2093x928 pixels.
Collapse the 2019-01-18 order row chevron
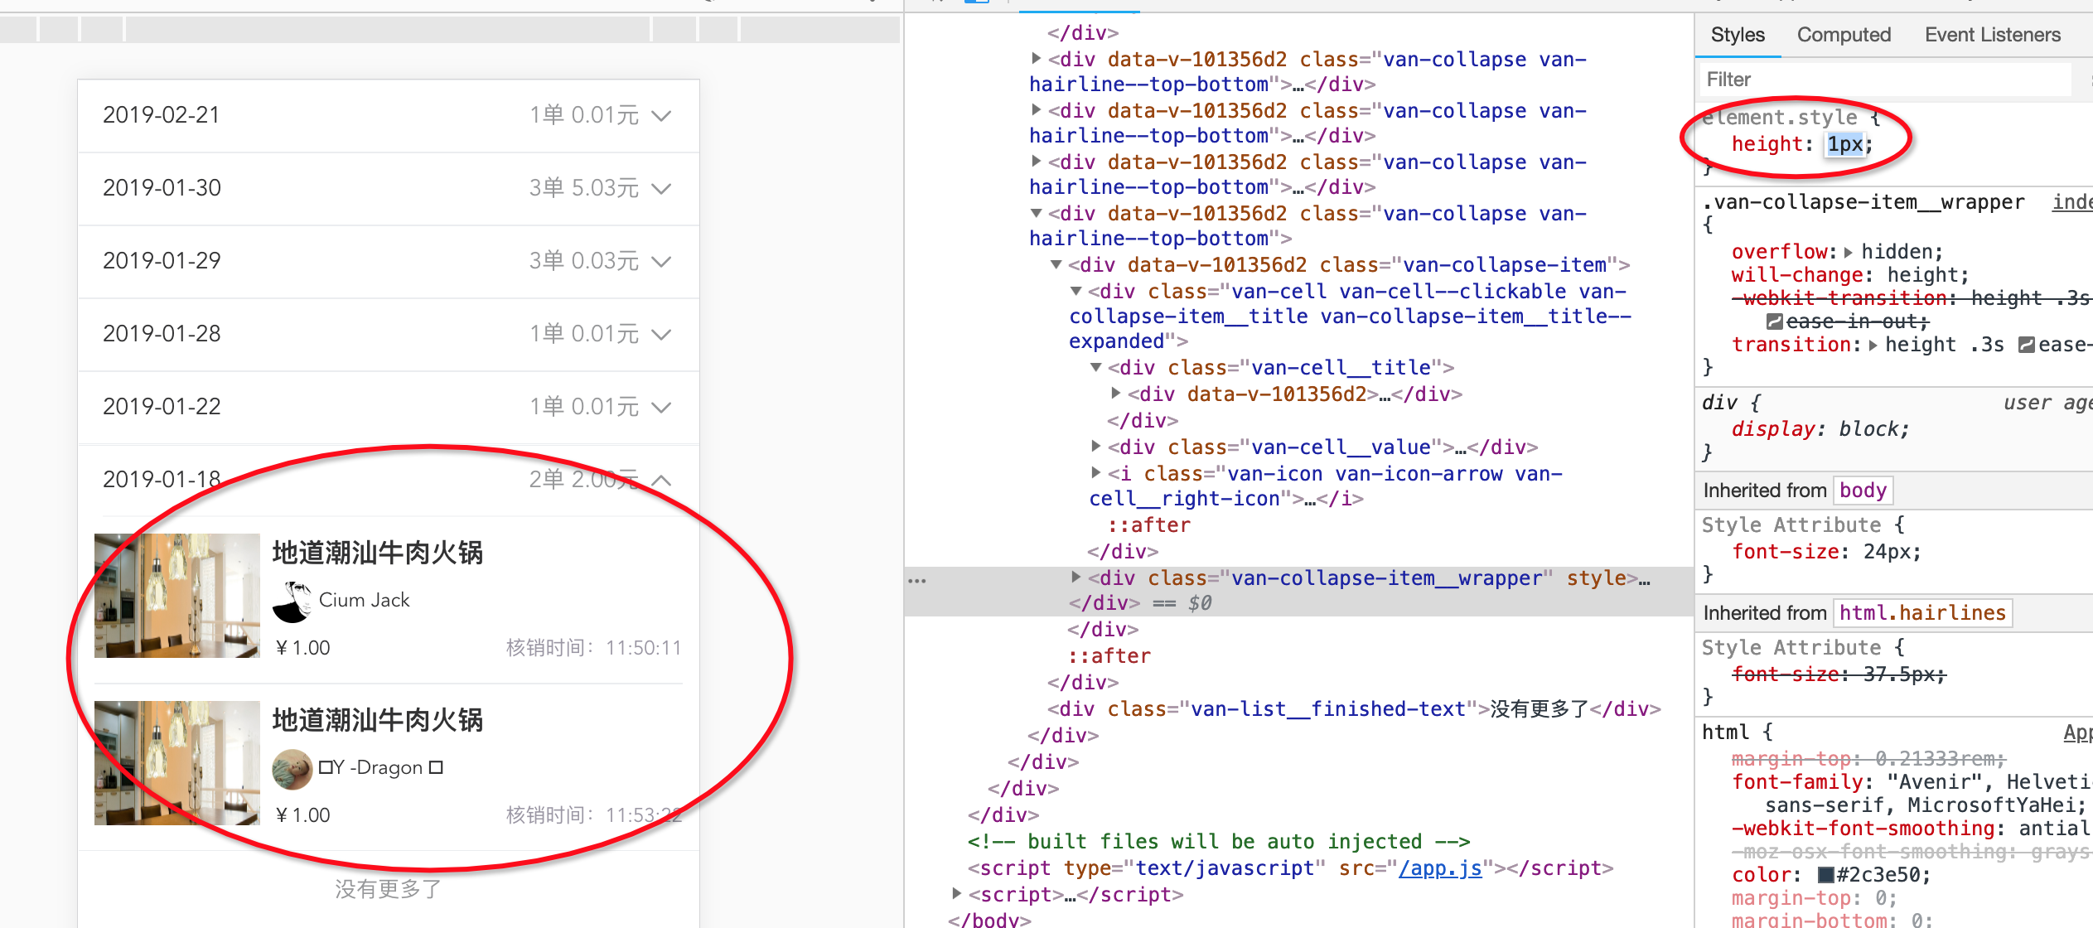click(x=660, y=480)
